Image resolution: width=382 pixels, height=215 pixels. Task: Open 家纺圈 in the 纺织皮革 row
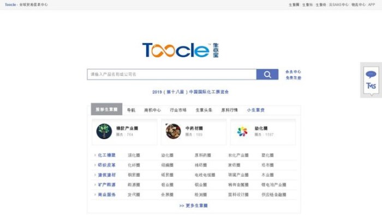[x=234, y=165]
